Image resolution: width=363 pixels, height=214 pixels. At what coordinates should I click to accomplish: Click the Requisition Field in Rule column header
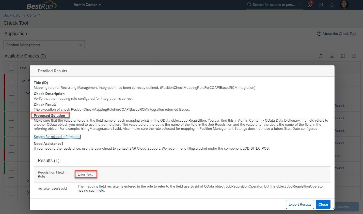pos(53,174)
